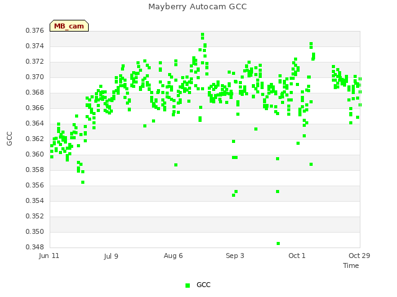
Task: Click the 0.368 y-axis label
Action: (x=35, y=92)
